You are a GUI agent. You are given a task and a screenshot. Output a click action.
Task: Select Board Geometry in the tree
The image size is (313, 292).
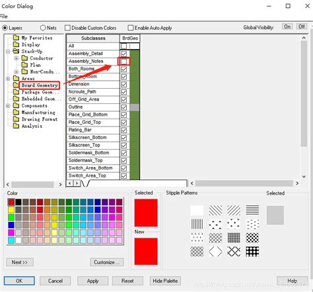[40, 85]
